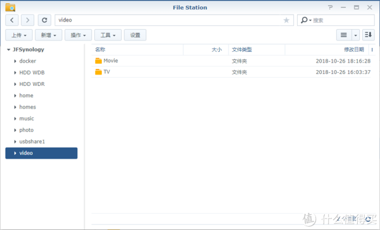Open the 新增 create menu
The width and height of the screenshot is (380, 230).
49,35
